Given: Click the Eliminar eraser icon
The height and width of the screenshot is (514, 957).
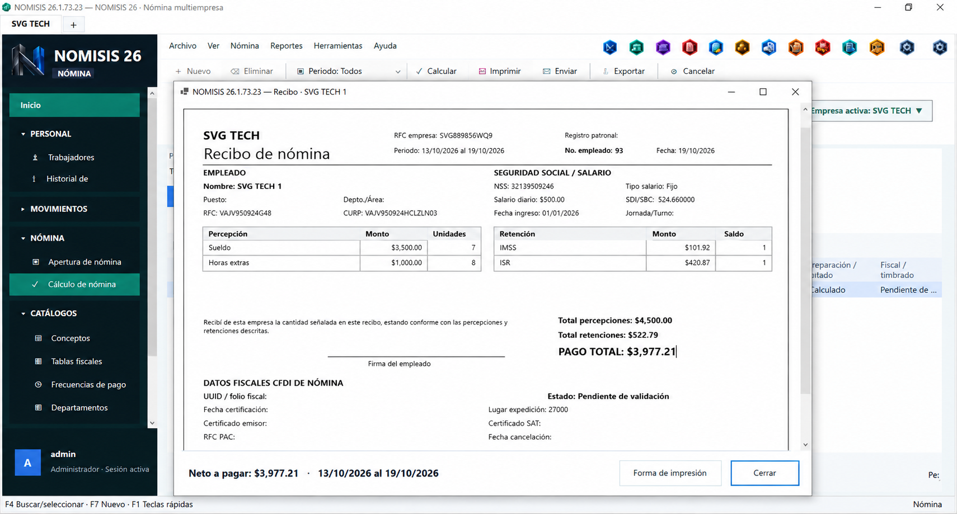Looking at the screenshot, I should [x=235, y=72].
